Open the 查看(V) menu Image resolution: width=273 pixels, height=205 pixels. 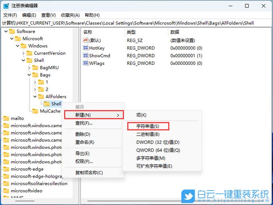click(x=48, y=15)
